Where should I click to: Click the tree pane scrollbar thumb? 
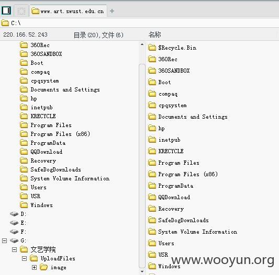(142, 166)
